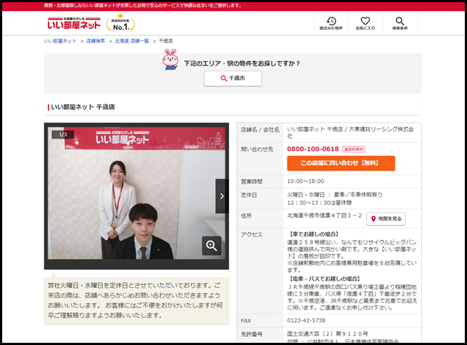Click the 【車でお越しの場合】 heading

[x=313, y=234]
